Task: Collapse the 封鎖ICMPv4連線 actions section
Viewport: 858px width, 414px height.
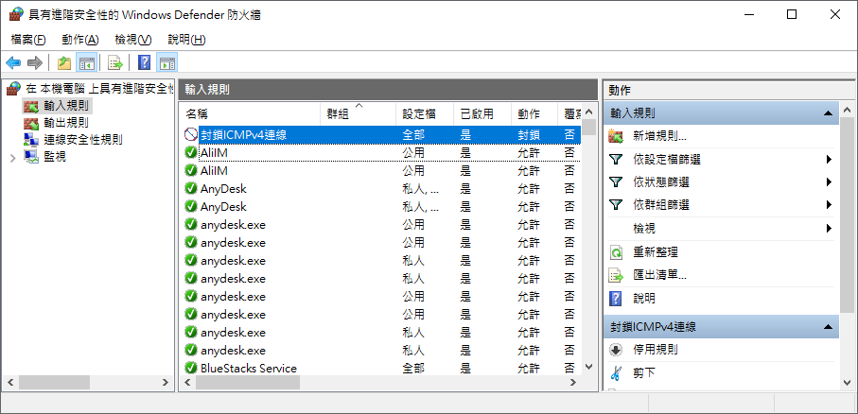Action: [828, 327]
